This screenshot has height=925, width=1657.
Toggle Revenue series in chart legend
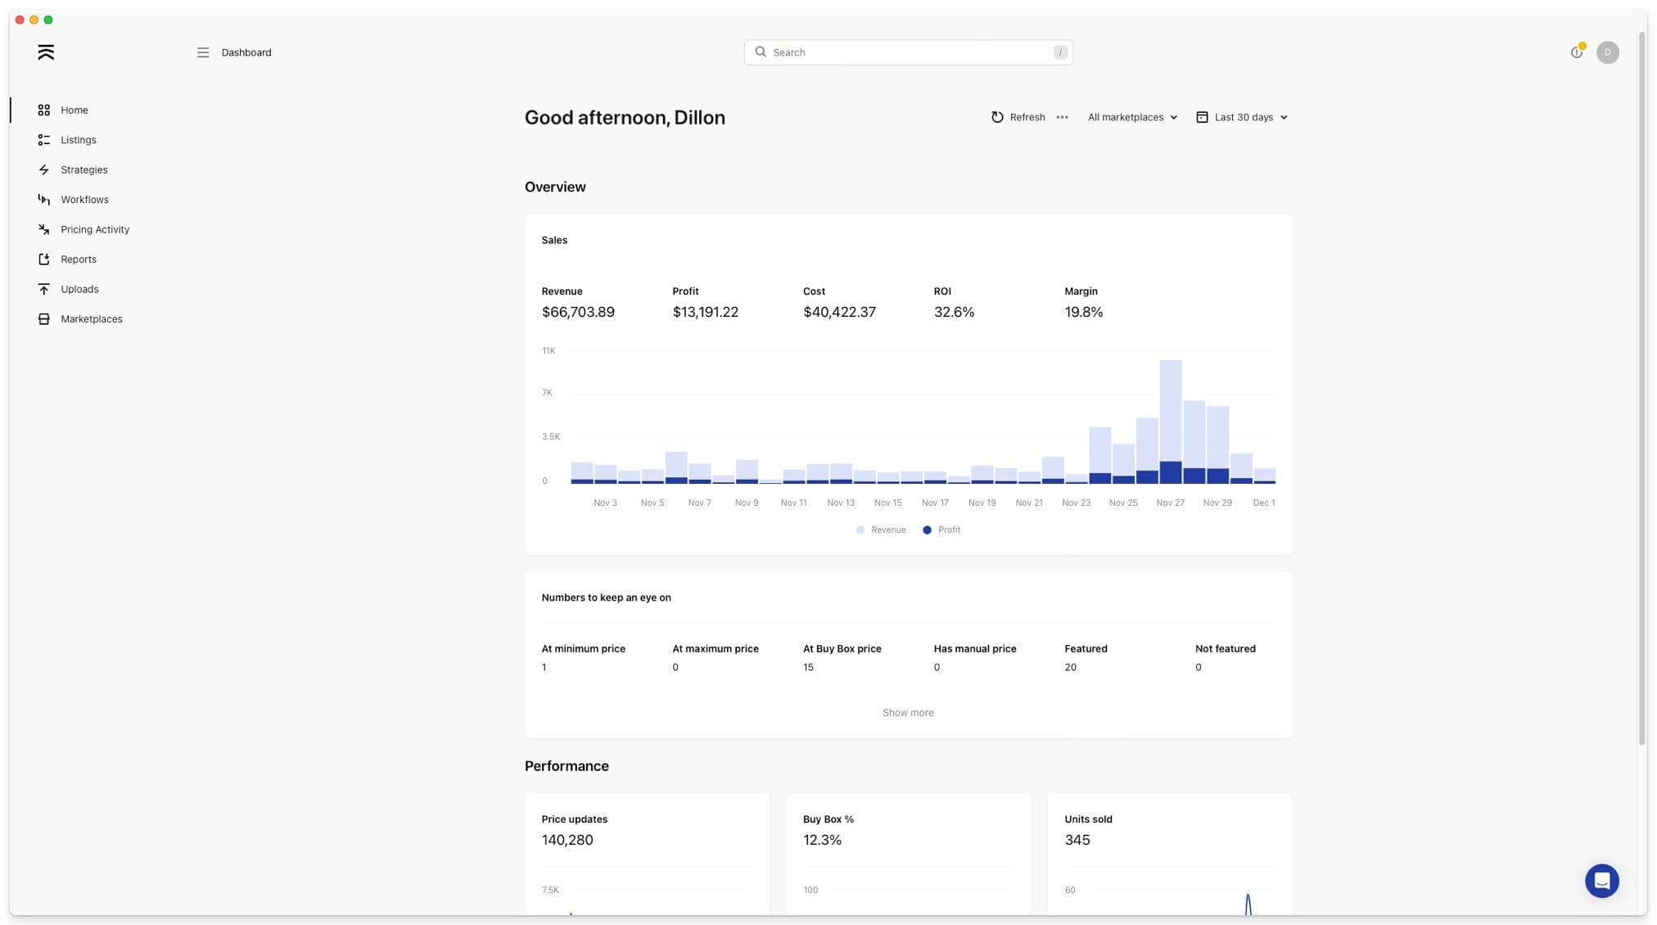(881, 530)
